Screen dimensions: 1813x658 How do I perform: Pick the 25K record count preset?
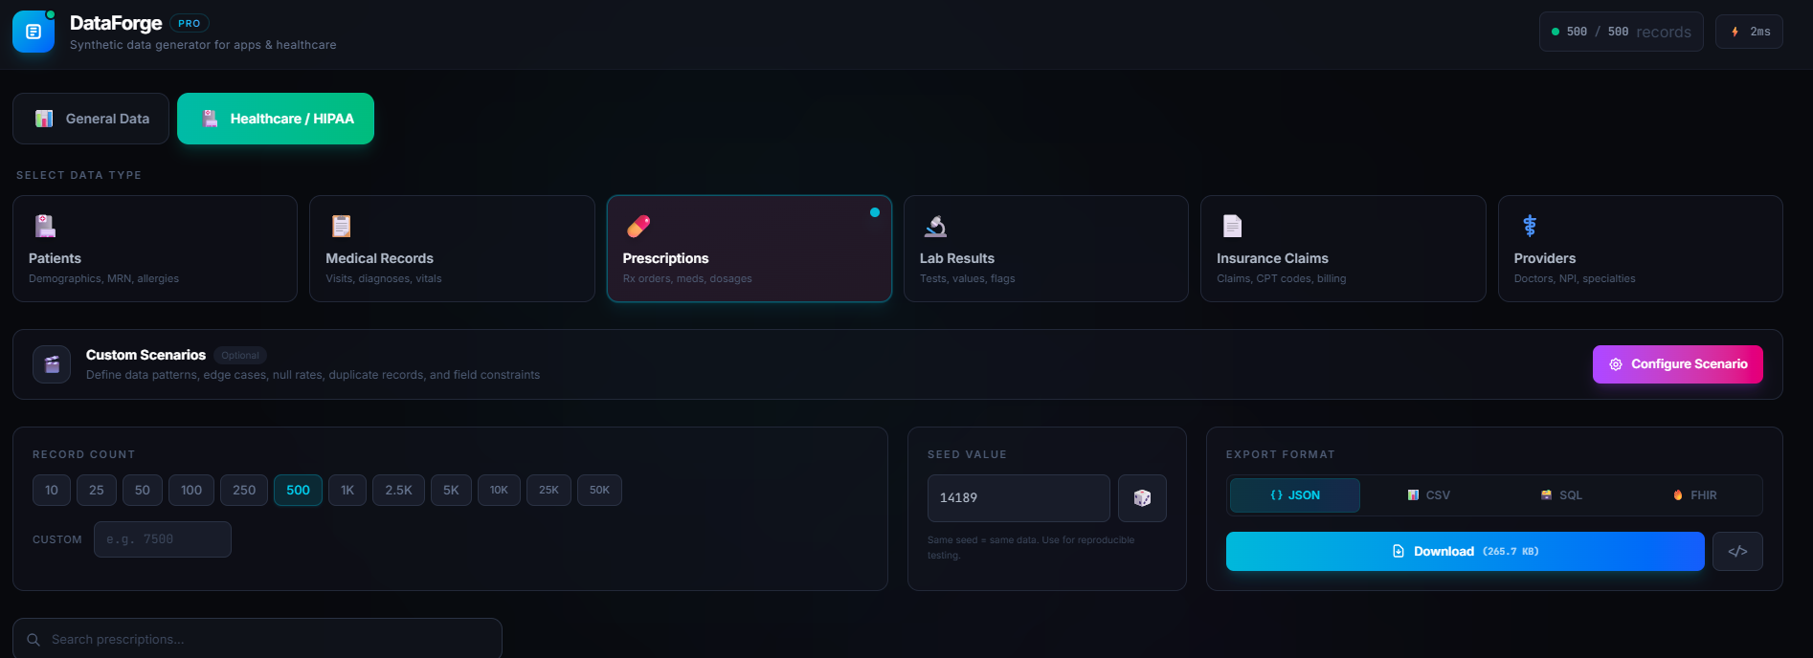coord(548,491)
